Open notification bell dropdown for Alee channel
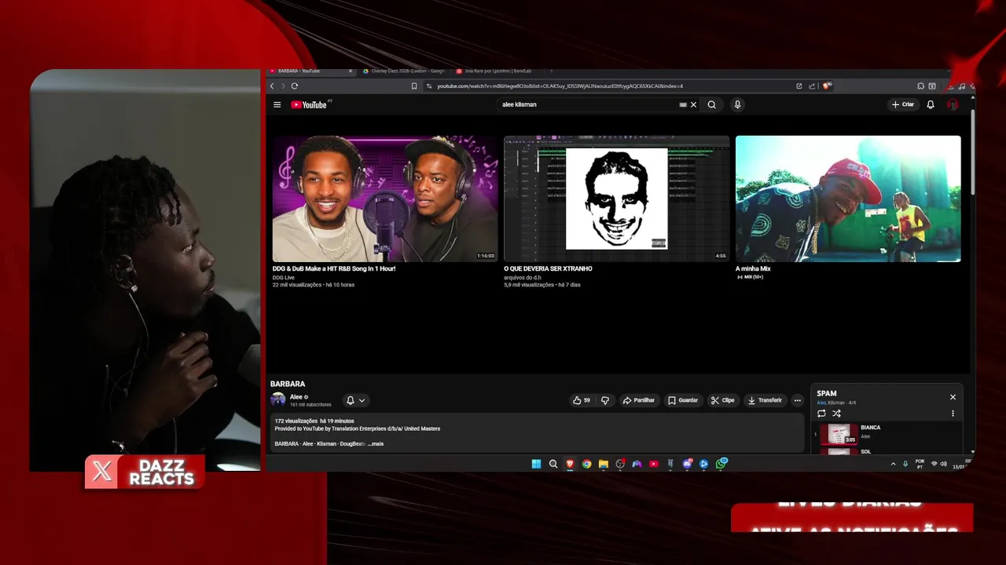 click(x=355, y=400)
